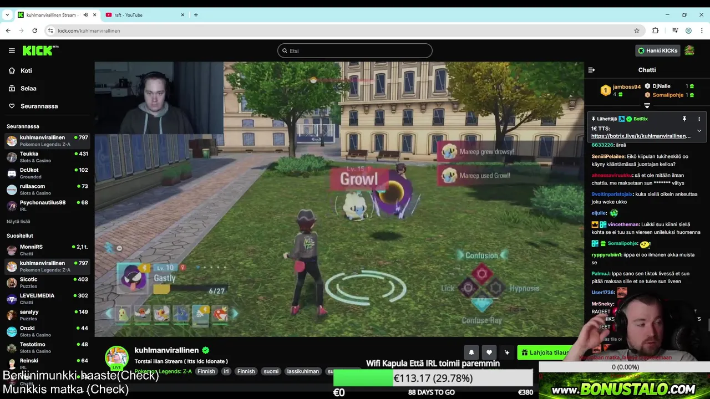Open the kuhlmanvirallinen channel name under the video
This screenshot has width=710, height=399.
click(166, 350)
